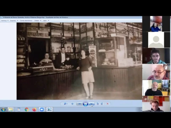
Task: Click the Photo Viewer window title bar
Action: tap(71, 17)
